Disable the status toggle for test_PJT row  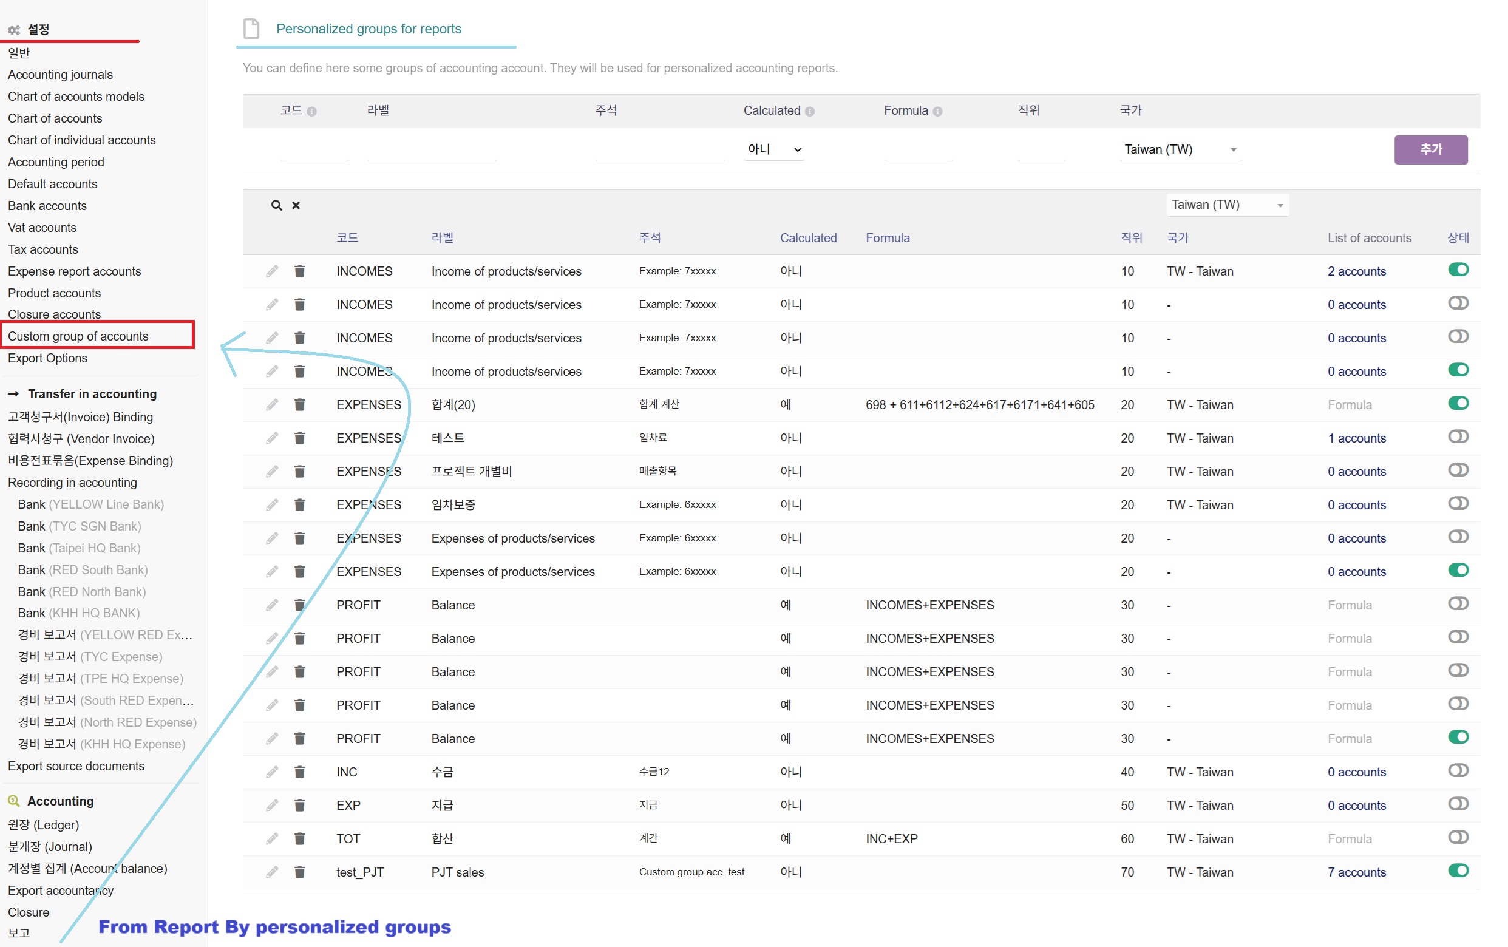coord(1458,871)
